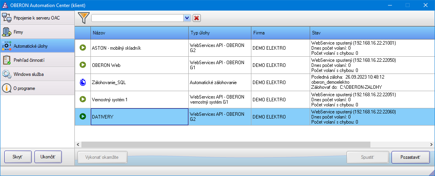The width and height of the screenshot is (435, 176).
Task: Click into the filter text field
Action: coord(137,18)
